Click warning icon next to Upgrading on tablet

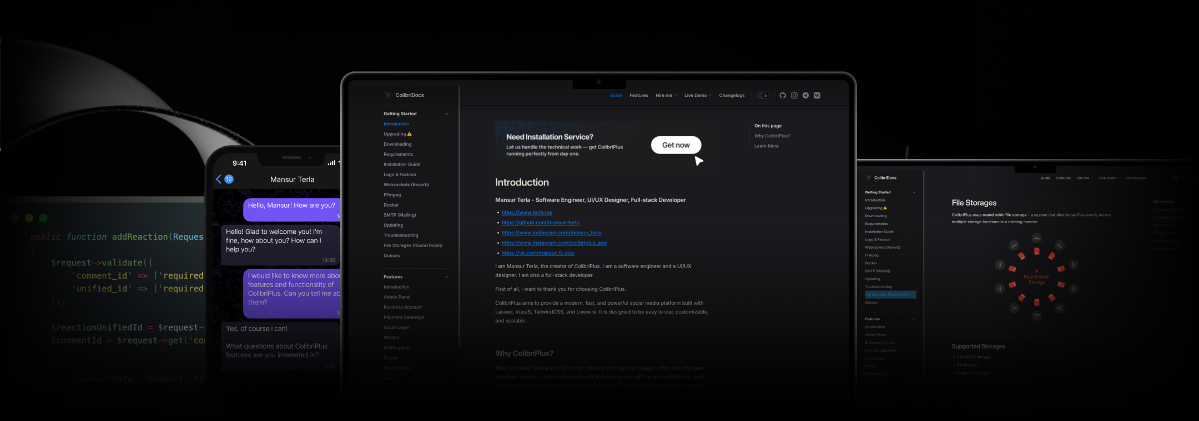(x=410, y=134)
